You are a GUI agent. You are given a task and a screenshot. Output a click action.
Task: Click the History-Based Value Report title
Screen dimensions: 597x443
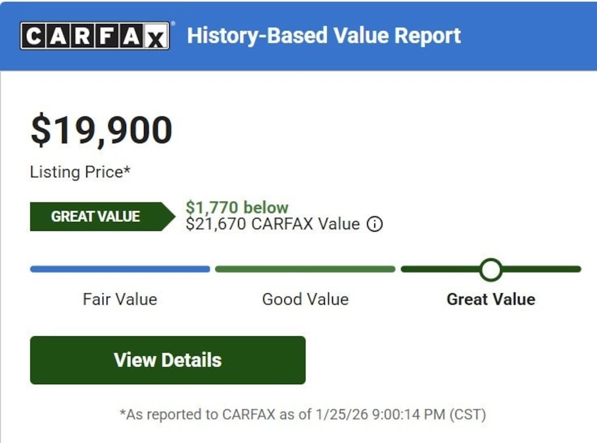(324, 36)
